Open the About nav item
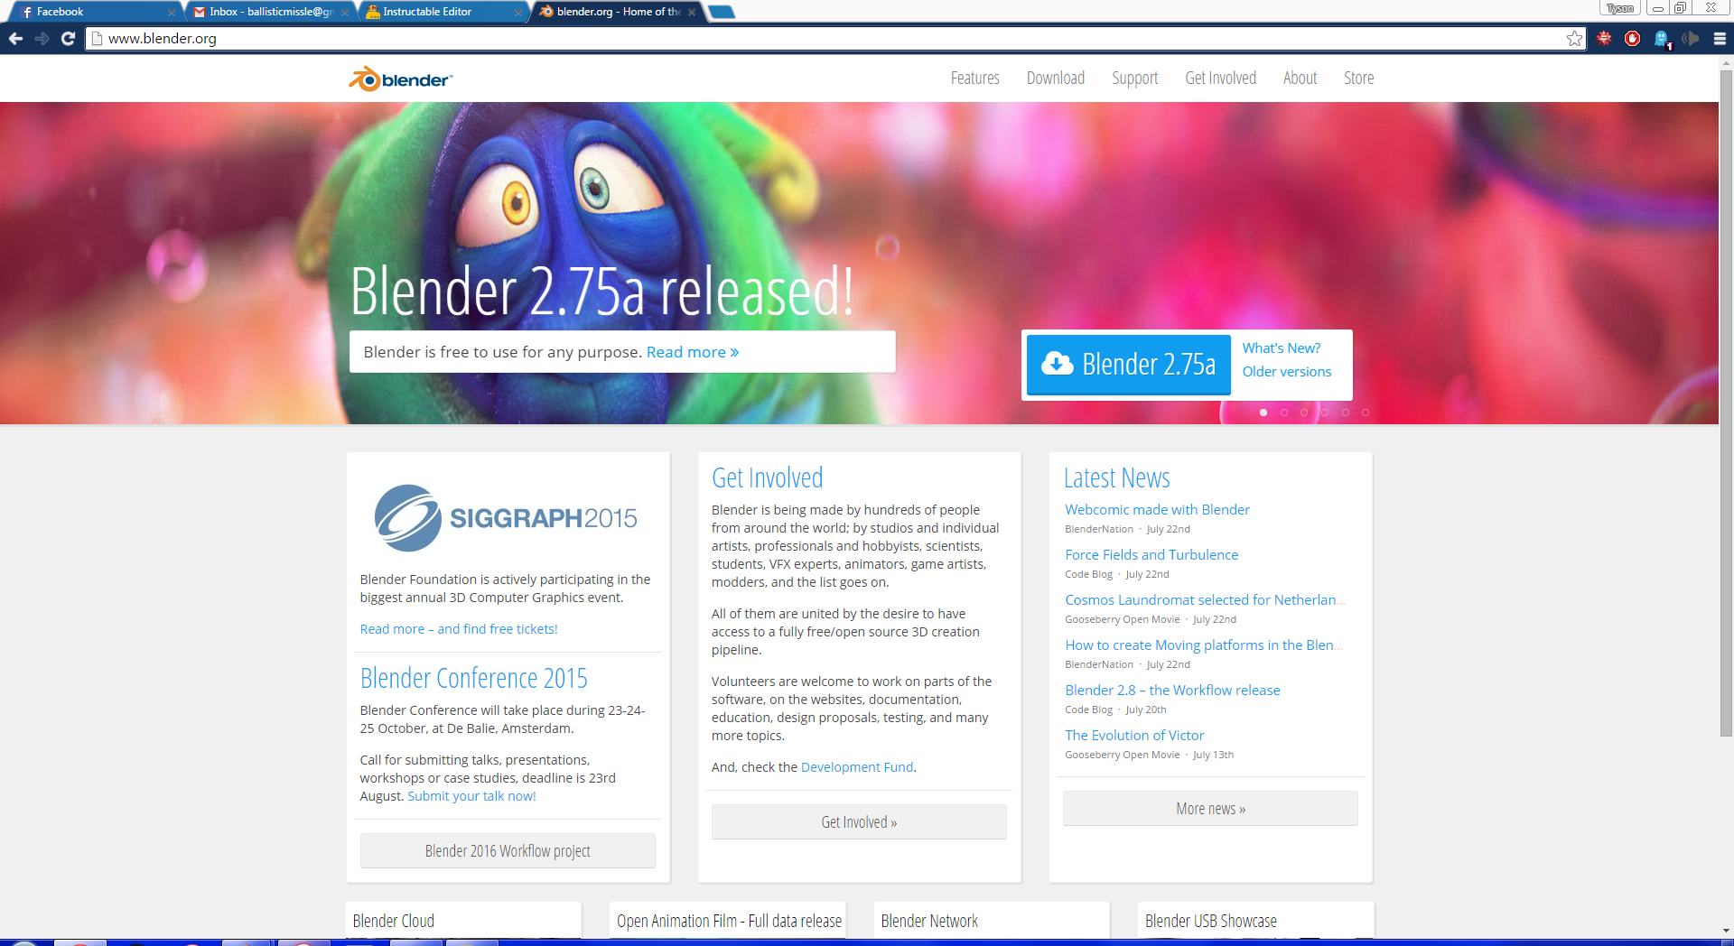Screen dimensions: 1734x946 (1300, 79)
